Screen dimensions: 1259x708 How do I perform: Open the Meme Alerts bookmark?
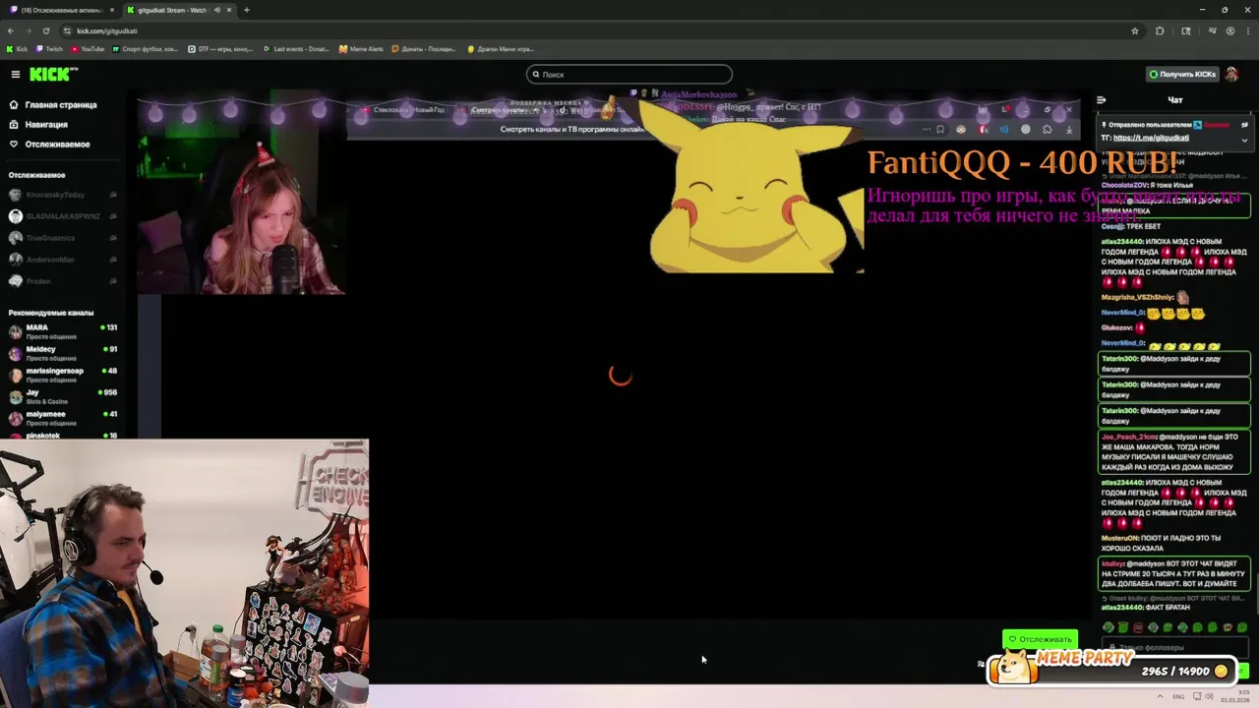coord(361,48)
